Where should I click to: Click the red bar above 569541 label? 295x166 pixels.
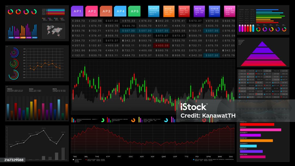click(257, 124)
